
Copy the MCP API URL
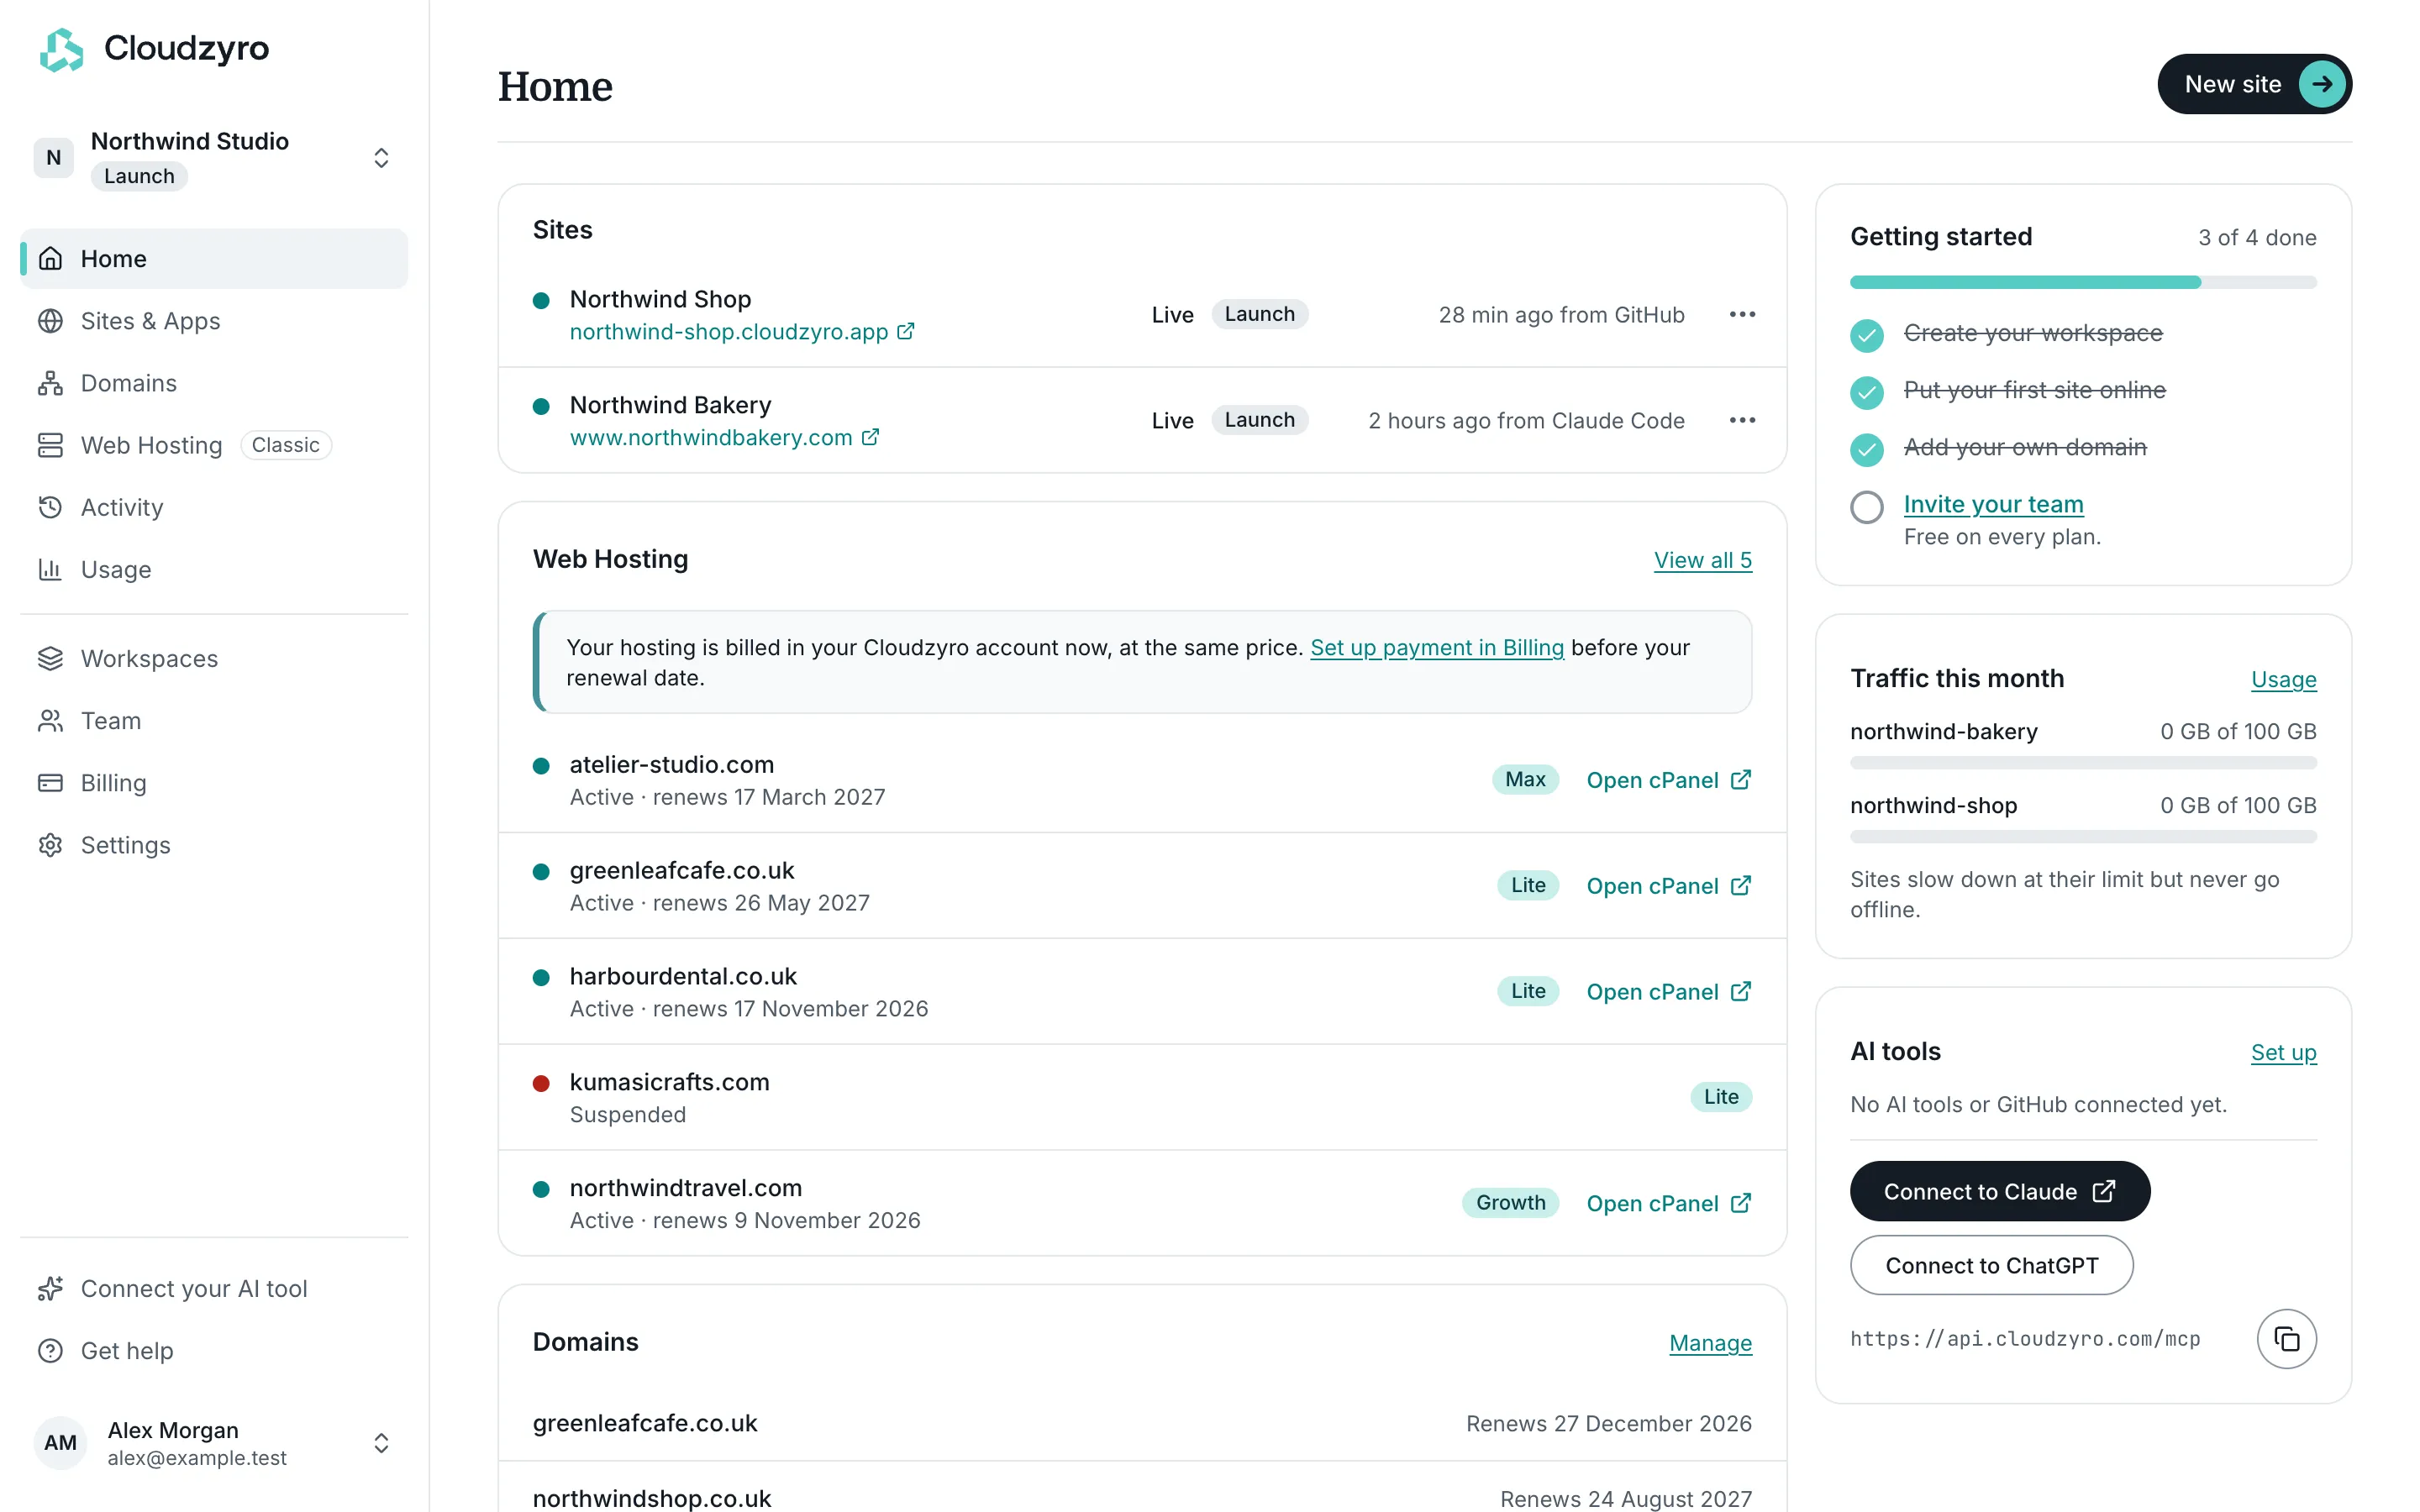point(2286,1338)
